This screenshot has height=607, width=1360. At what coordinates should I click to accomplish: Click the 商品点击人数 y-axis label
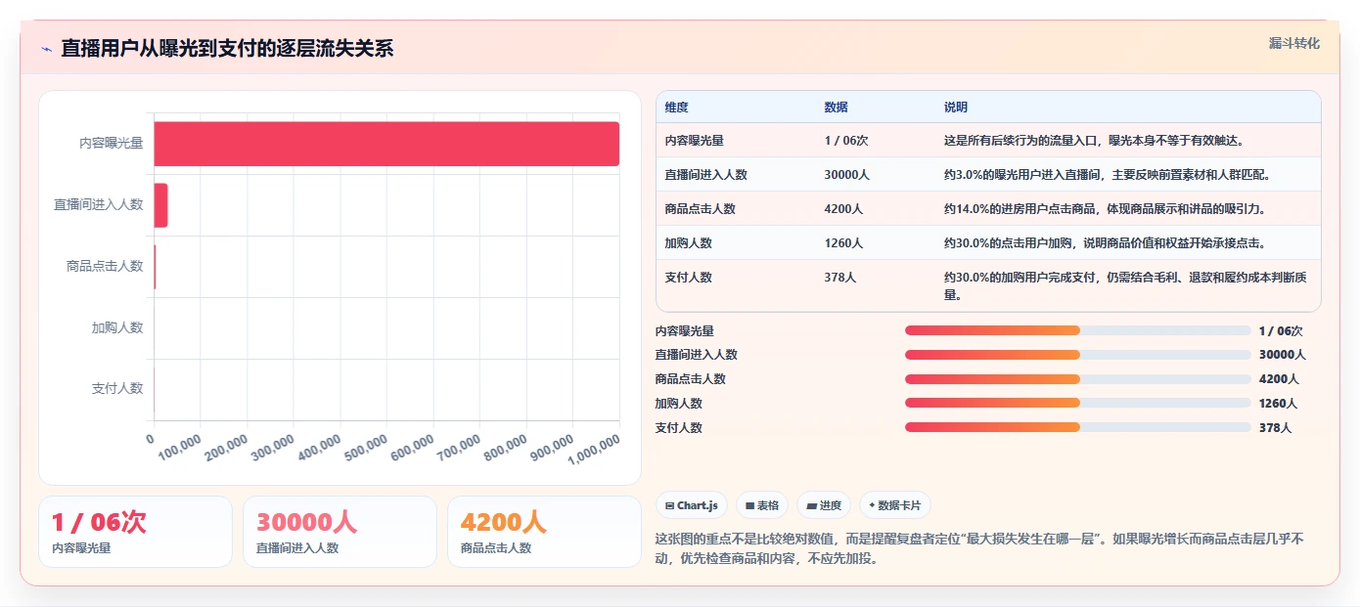click(105, 266)
